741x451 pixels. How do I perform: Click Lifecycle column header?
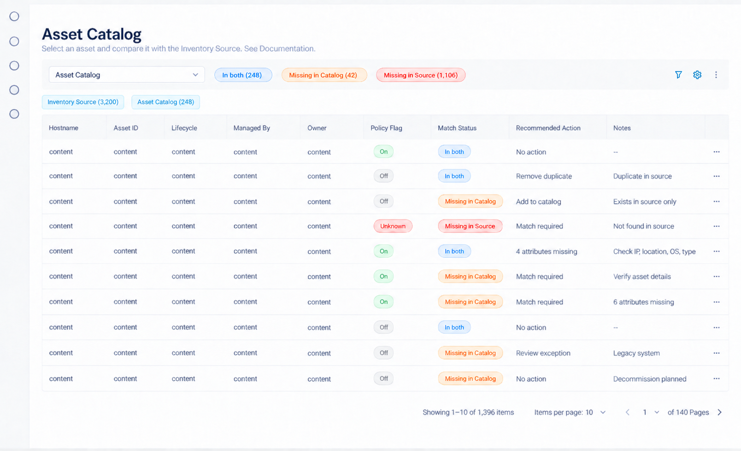pos(184,128)
